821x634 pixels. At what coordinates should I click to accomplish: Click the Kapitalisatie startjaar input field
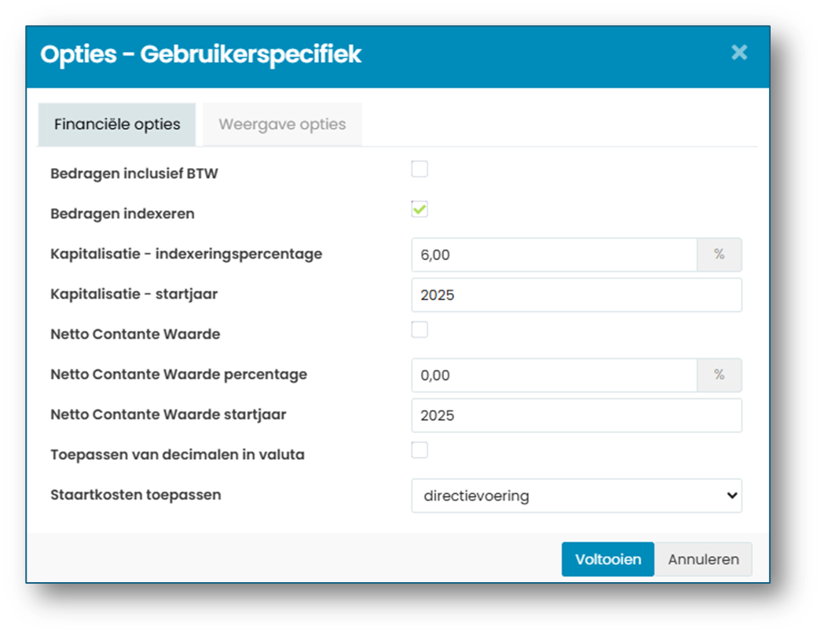577,295
